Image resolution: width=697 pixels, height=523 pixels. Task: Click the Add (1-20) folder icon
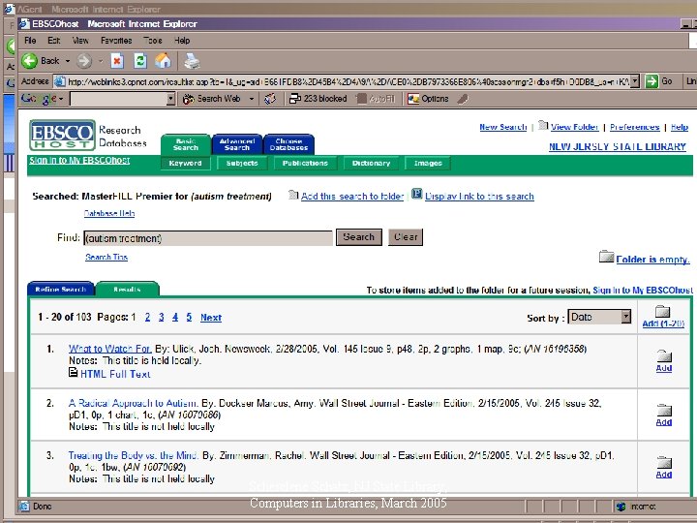(662, 311)
